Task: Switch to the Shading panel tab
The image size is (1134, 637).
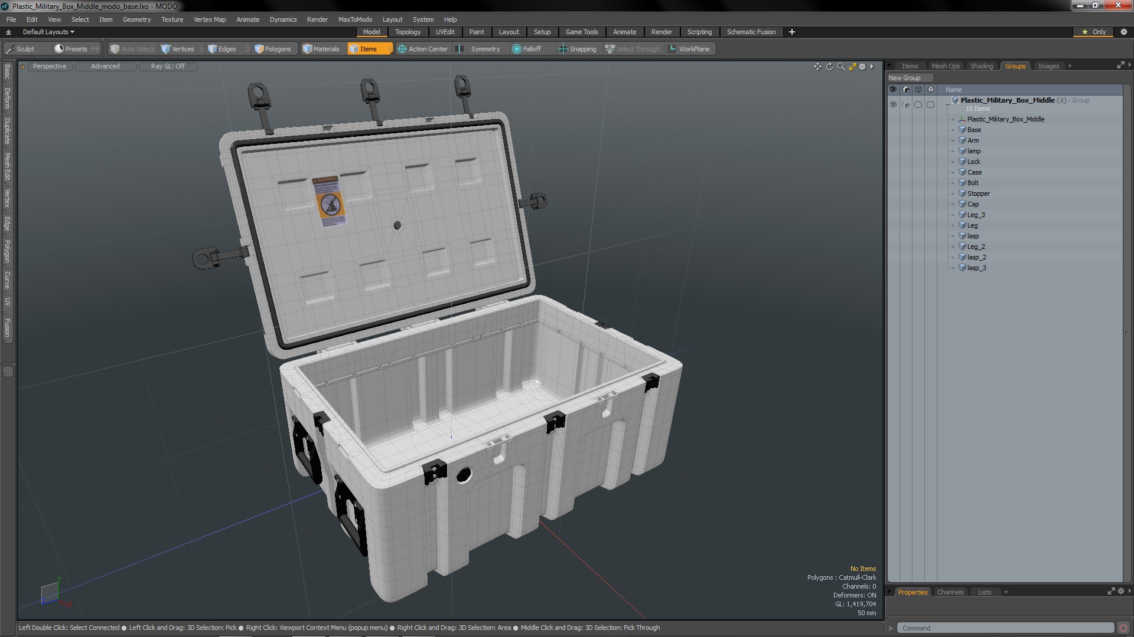Action: click(x=981, y=66)
